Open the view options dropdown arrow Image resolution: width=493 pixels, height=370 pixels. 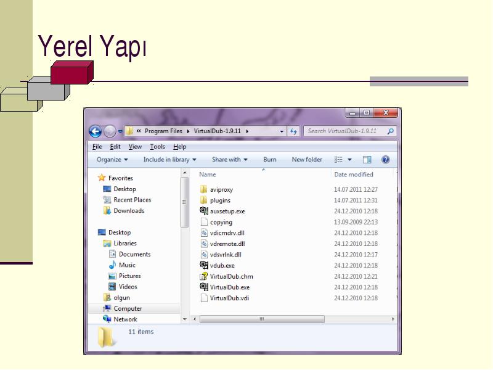click(349, 160)
